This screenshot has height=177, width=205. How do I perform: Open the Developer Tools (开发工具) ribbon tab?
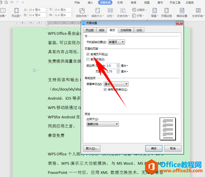(175, 3)
